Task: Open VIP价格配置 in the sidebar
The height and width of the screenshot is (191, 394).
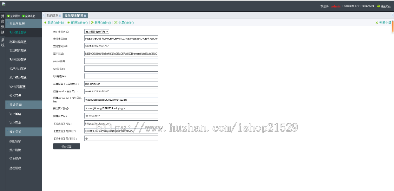Action: (x=24, y=87)
